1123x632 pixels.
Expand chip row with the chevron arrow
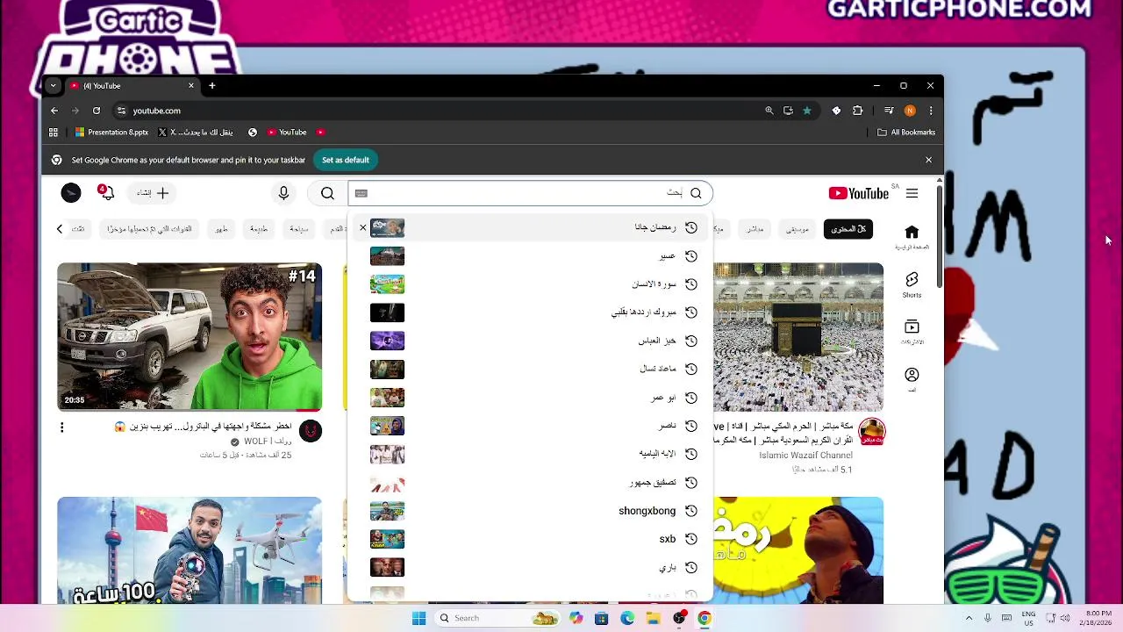(x=60, y=229)
